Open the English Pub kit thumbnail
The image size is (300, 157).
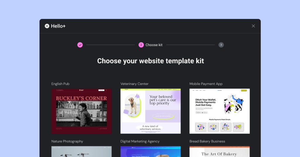[x=81, y=111]
